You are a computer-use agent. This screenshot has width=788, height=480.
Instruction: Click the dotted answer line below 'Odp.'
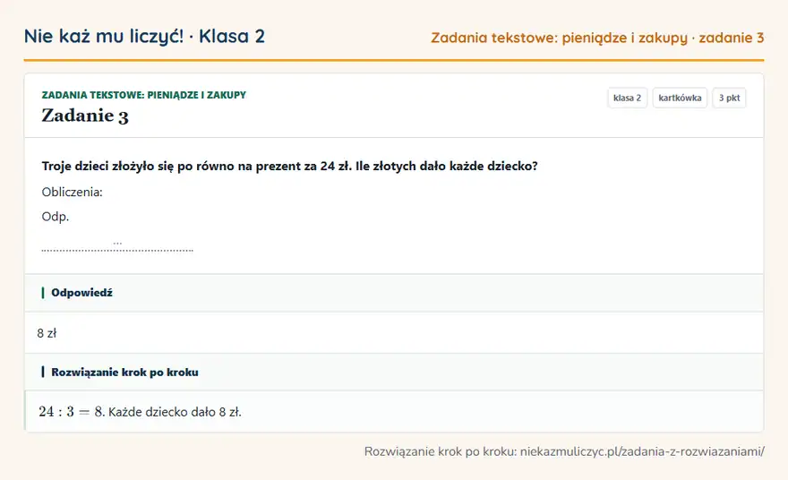[x=117, y=247]
